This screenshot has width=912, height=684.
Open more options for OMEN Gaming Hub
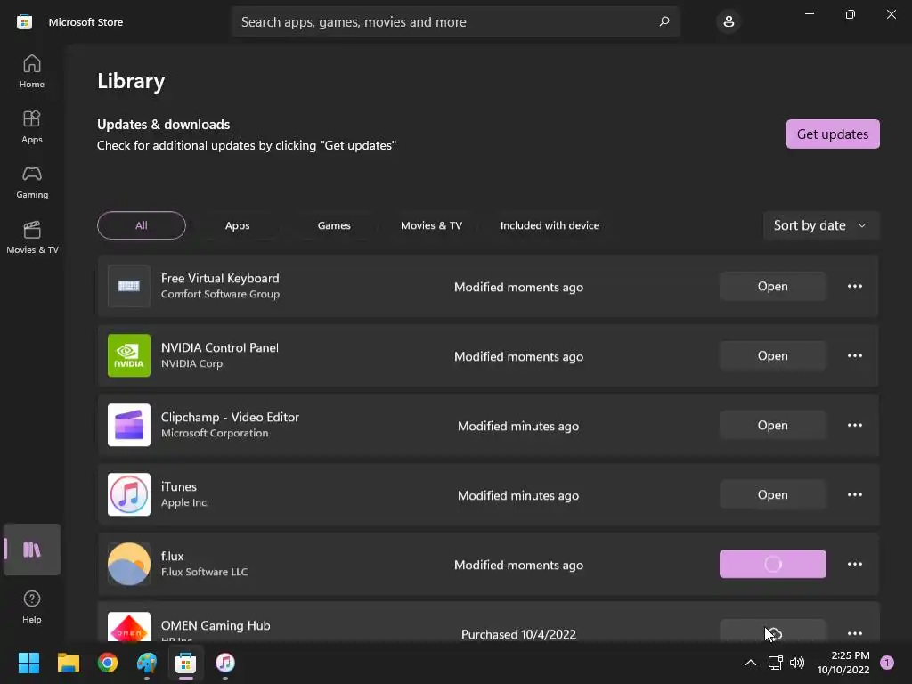[x=854, y=633]
